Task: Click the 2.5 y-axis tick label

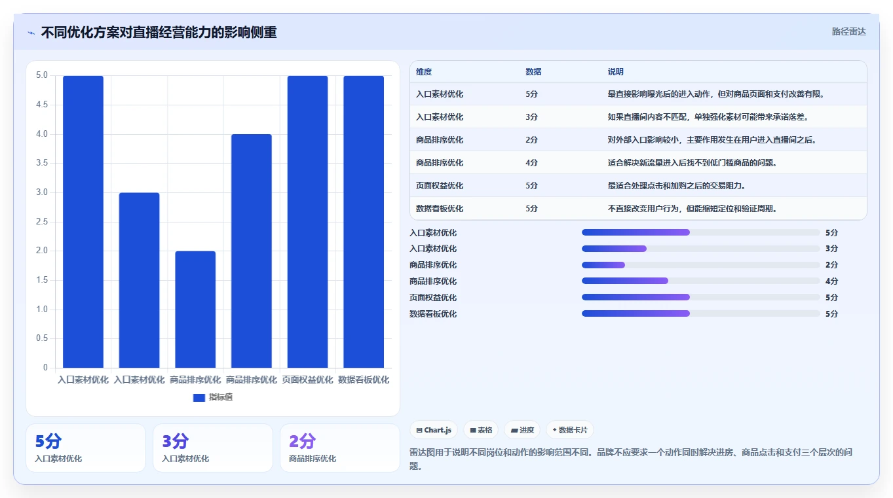Action: click(x=42, y=221)
